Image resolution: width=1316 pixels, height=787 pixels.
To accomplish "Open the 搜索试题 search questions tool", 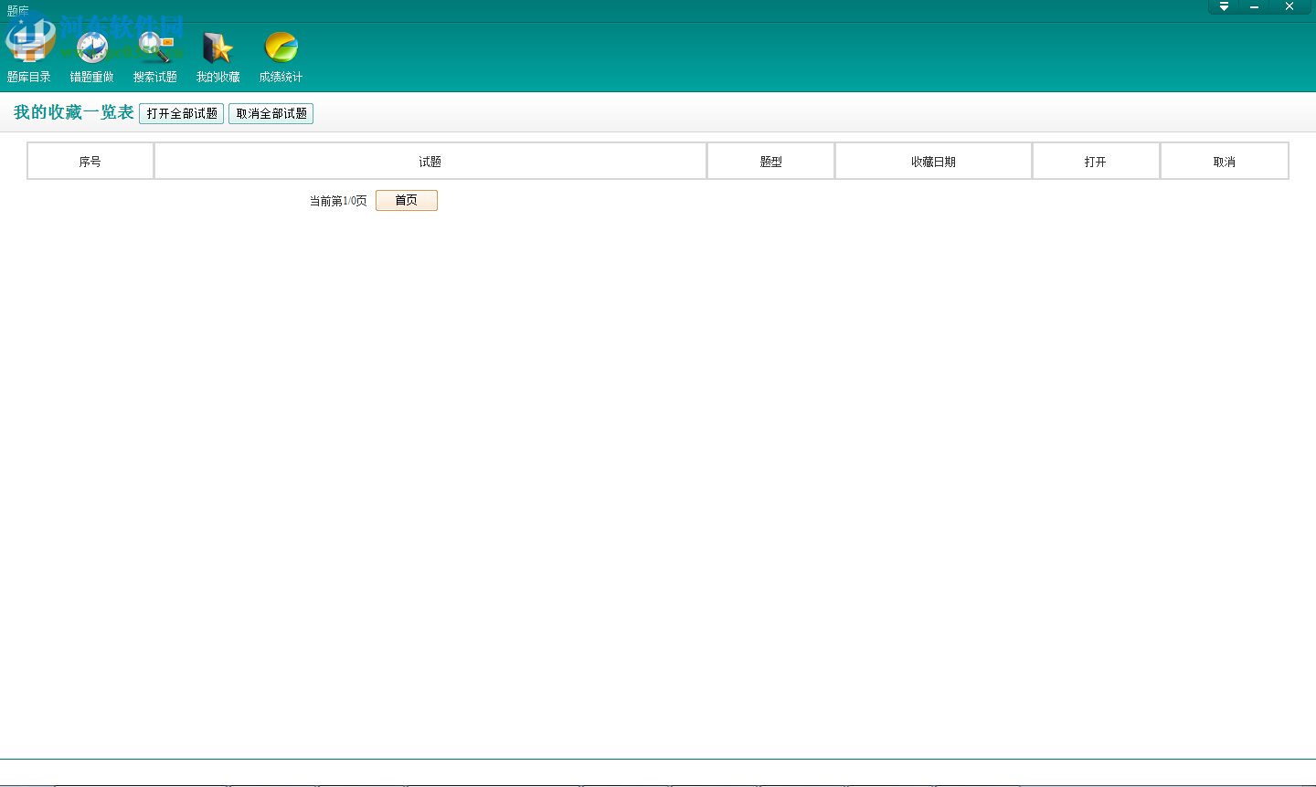I will pyautogui.click(x=155, y=57).
